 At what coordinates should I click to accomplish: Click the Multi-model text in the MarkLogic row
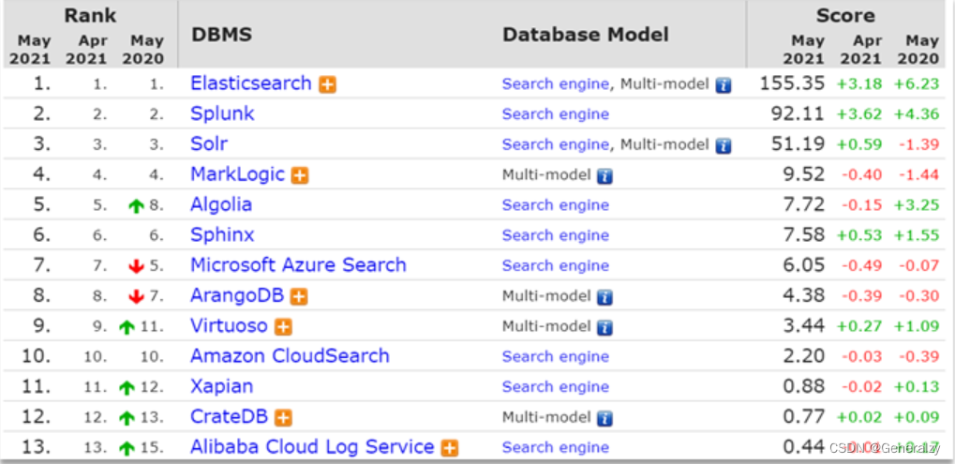[546, 175]
